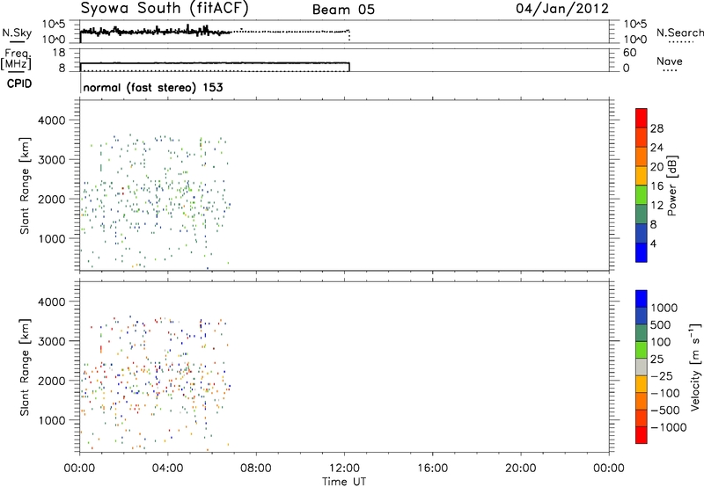Select the 'Time UT' axis title
704x487 pixels.
pos(344,482)
